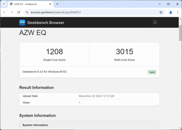The height and width of the screenshot is (130, 182).
Task: Close the AZW EQ - Geekbench tab
Action: coord(50,4)
